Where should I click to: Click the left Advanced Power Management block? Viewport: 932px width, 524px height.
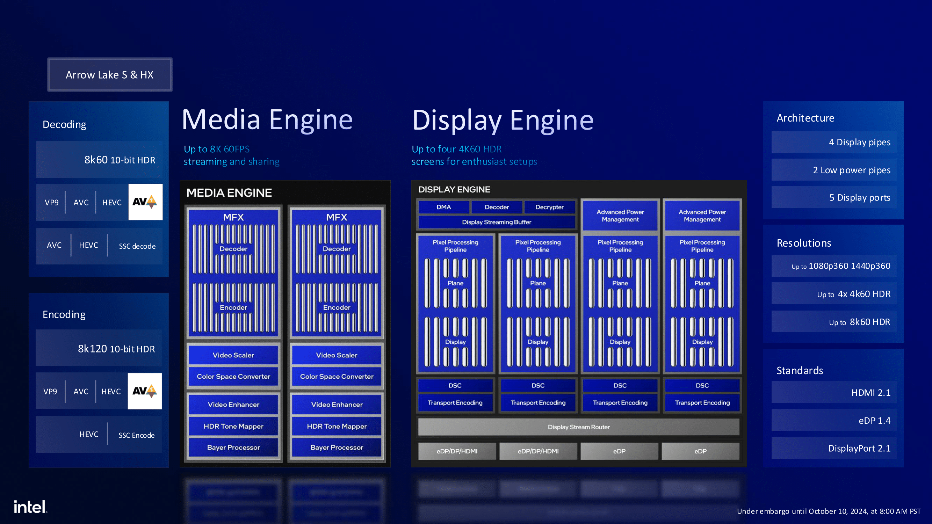[x=620, y=216]
